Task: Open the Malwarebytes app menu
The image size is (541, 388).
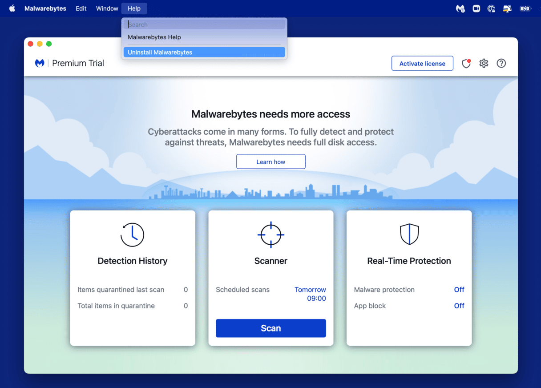Action: 45,8
